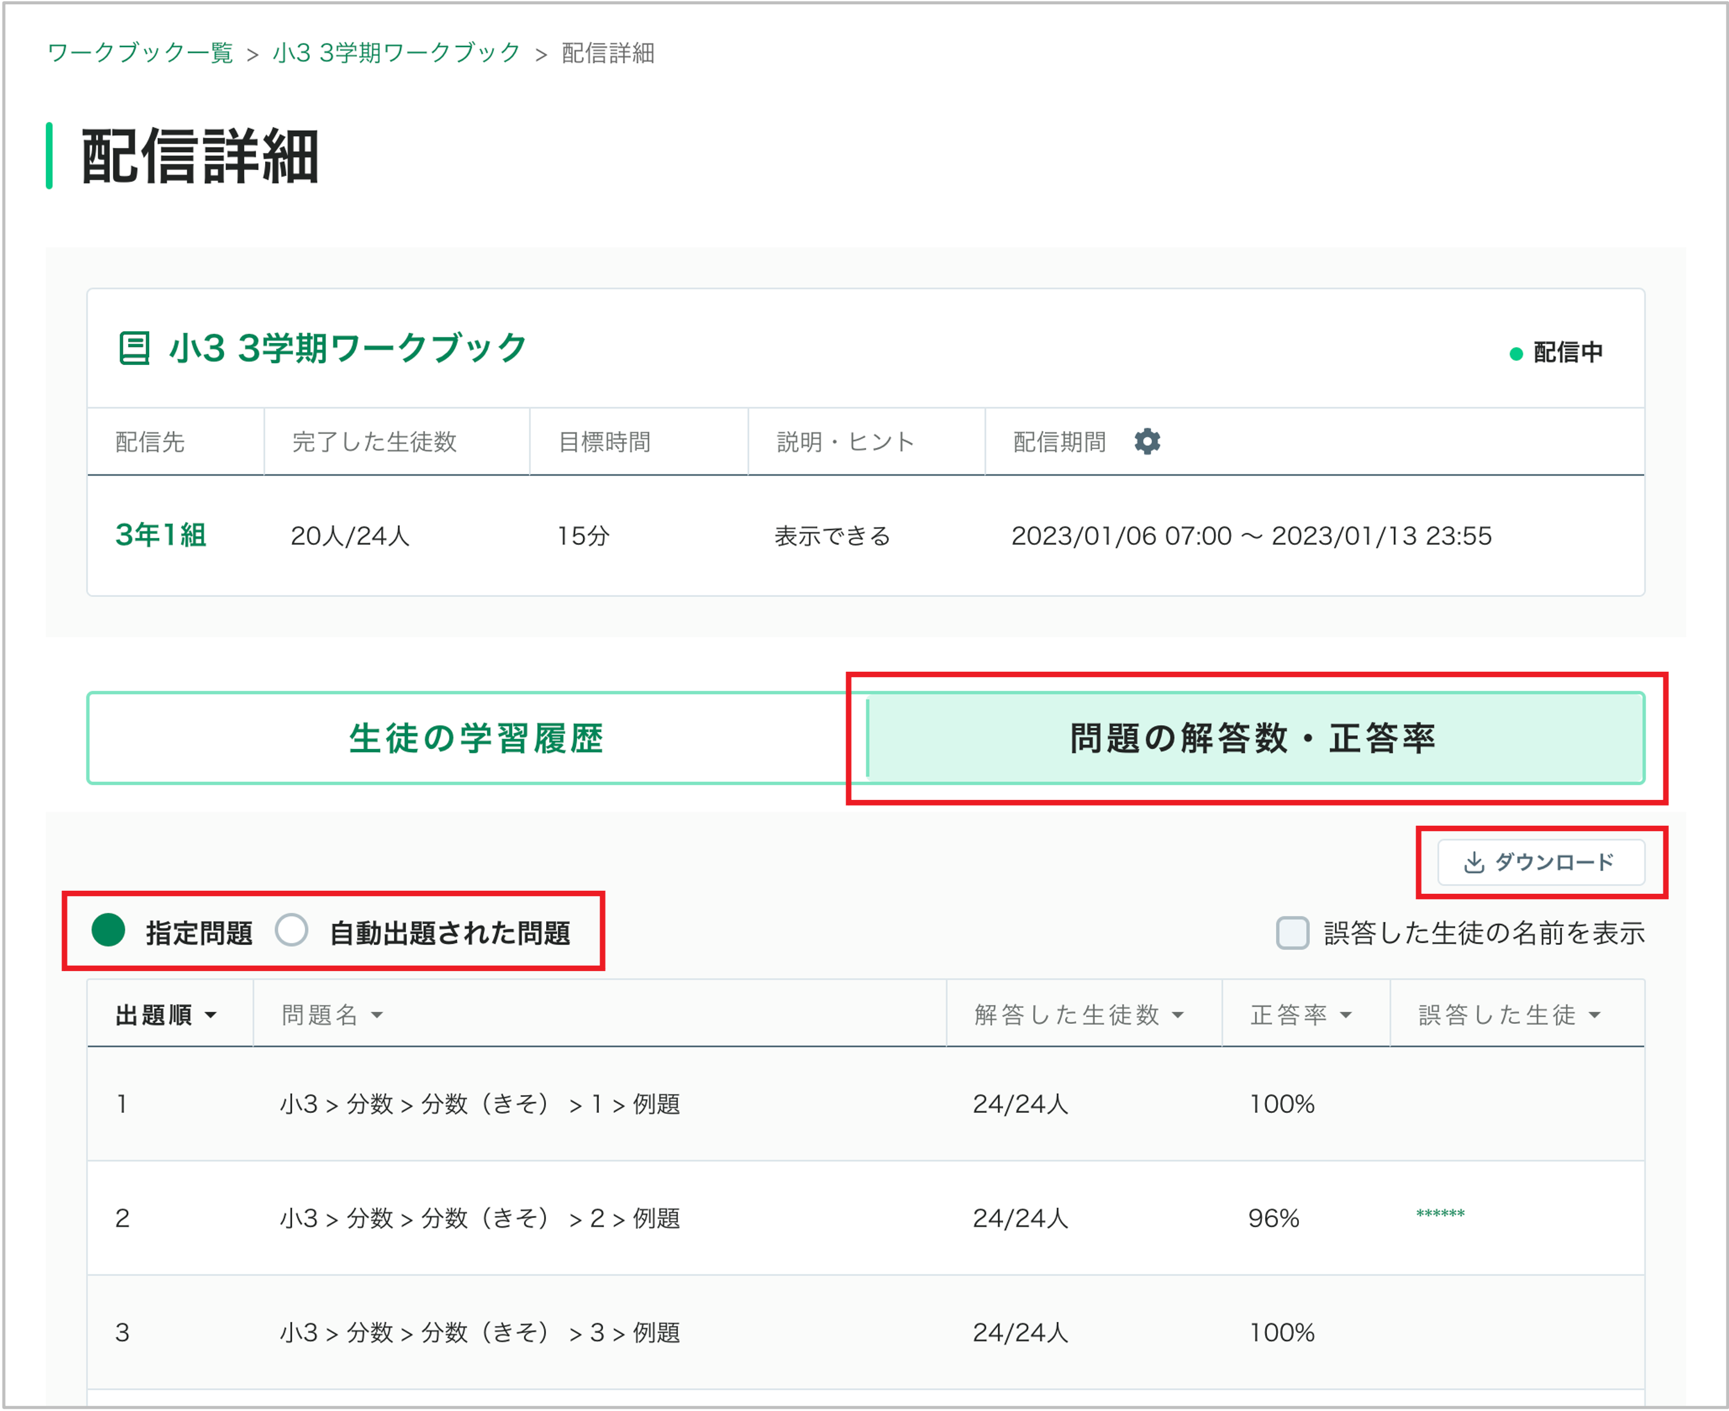Click the 配信詳細 breadcrumb text

coord(607,53)
